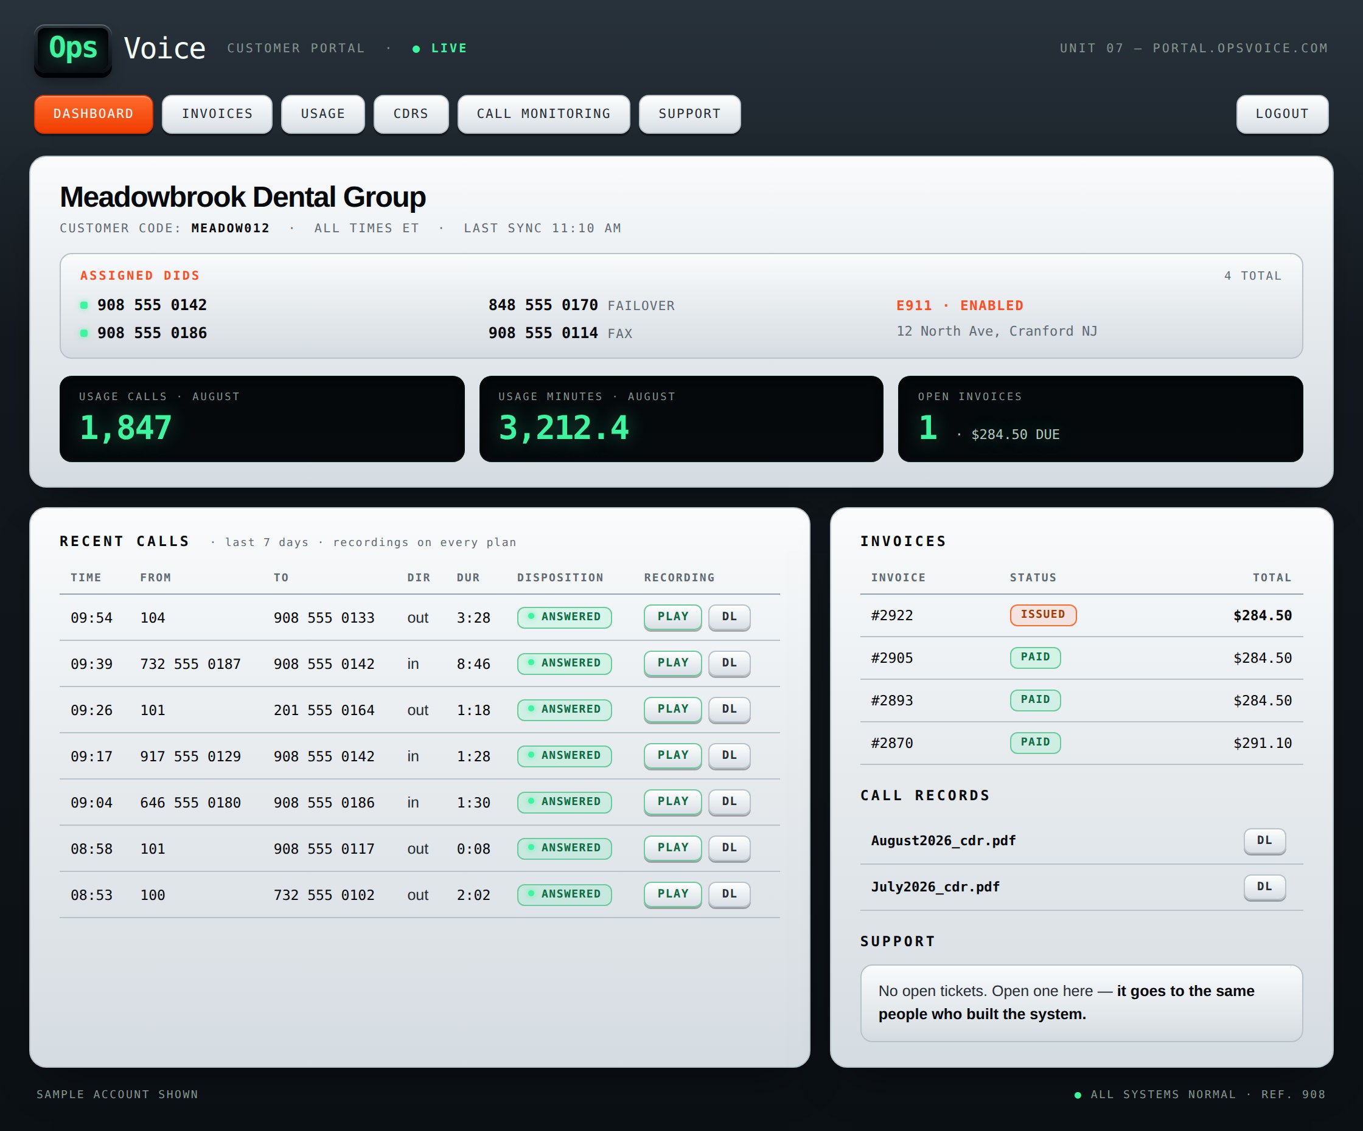The image size is (1363, 1131).
Task: Download July2026_cdr.pdf file
Action: click(1264, 887)
